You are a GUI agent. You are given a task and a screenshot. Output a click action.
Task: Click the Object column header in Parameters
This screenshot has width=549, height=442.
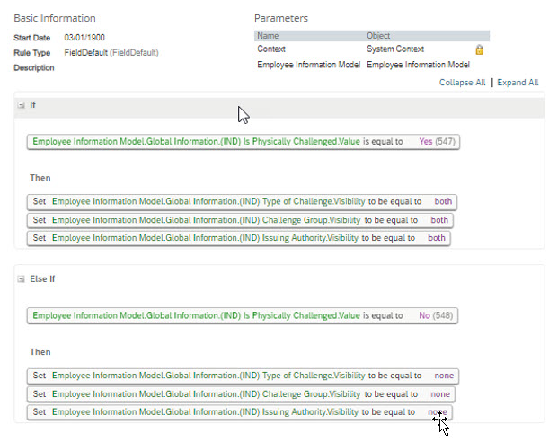[x=378, y=36]
